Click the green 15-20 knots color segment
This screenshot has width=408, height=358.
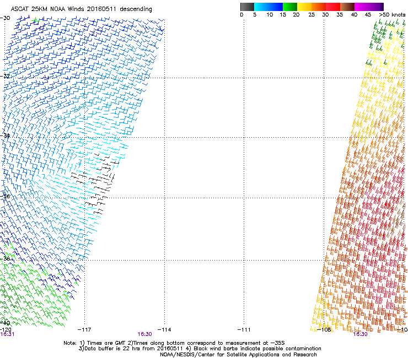tap(290, 7)
